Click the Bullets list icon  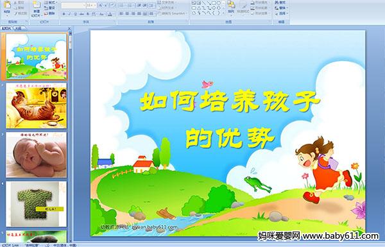pyautogui.click(x=121, y=5)
